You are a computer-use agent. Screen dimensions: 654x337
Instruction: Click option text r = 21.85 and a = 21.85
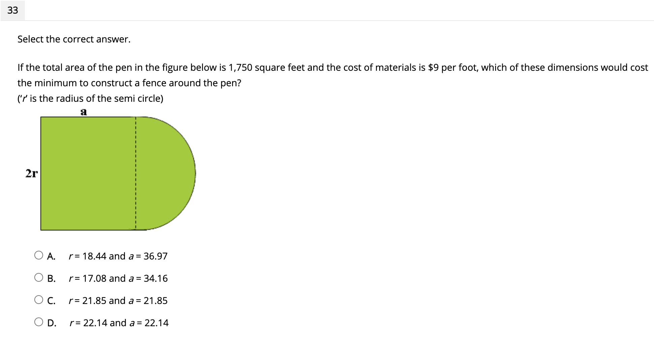pos(118,301)
